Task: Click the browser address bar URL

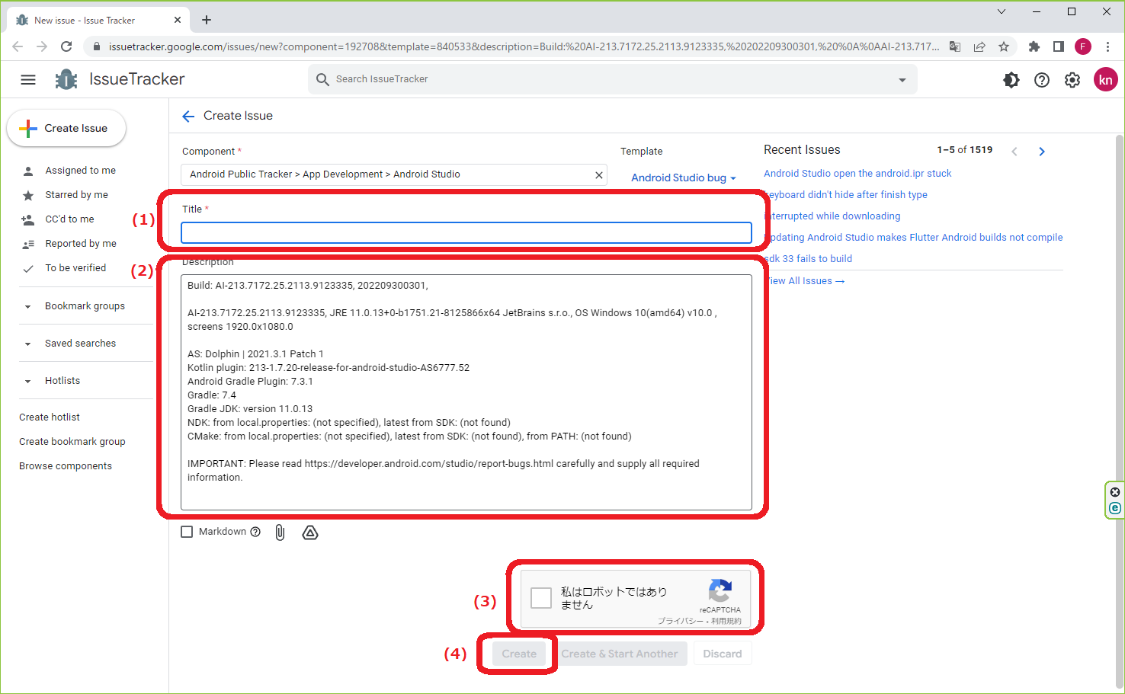Action: pos(523,46)
